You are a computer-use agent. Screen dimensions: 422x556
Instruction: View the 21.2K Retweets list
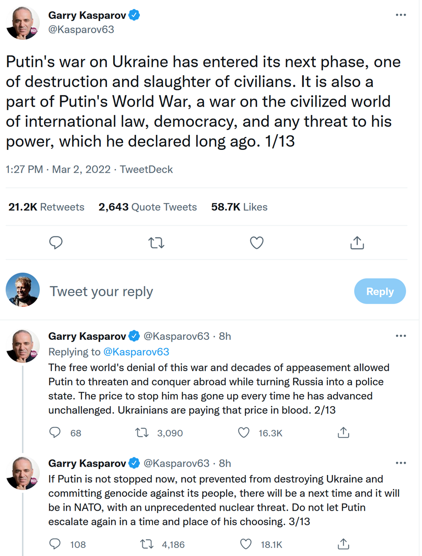tap(46, 207)
